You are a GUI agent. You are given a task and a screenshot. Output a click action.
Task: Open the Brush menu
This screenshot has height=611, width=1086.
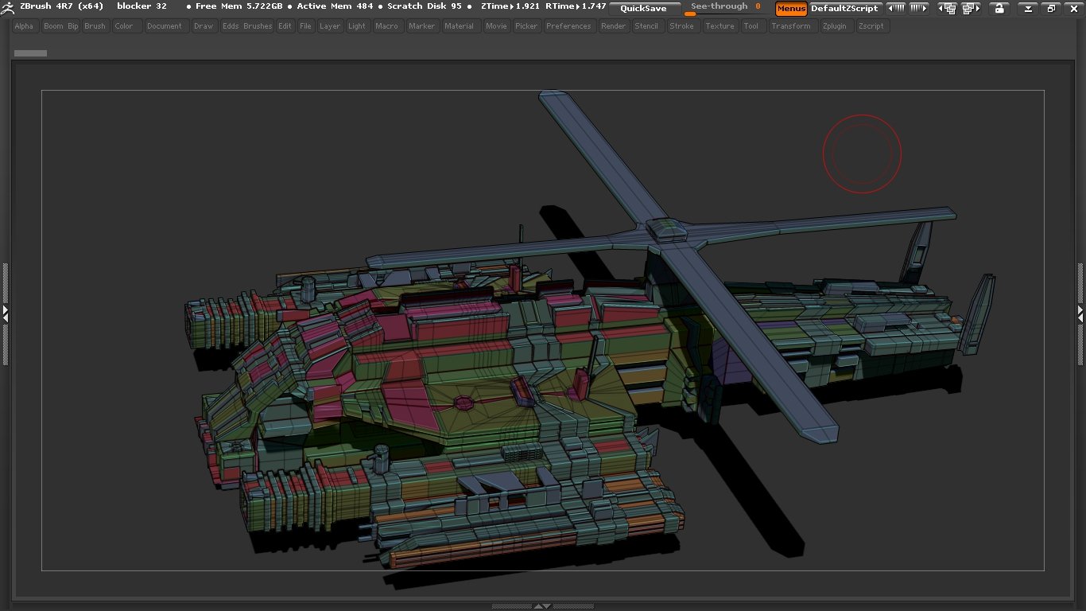95,26
